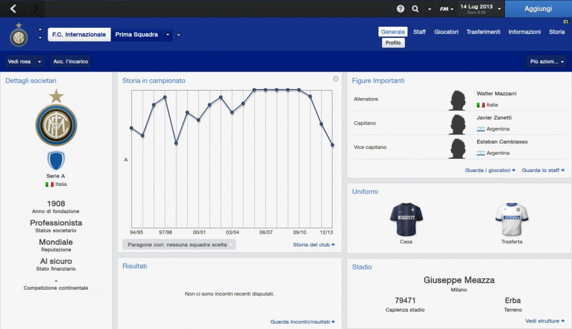Image resolution: width=572 pixels, height=329 pixels.
Task: Click the 12/13 season point on graph
Action: (x=332, y=145)
